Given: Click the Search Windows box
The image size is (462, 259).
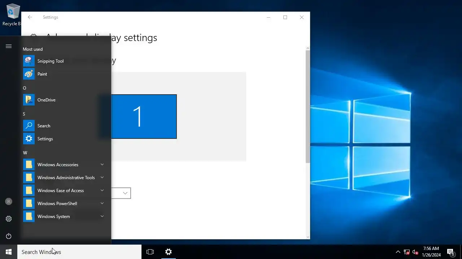Looking at the screenshot, I should (x=79, y=252).
